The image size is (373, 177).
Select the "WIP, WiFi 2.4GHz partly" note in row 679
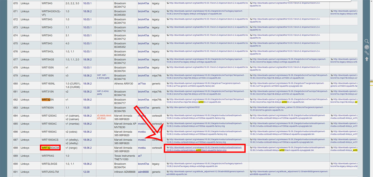pyautogui.click(x=103, y=77)
